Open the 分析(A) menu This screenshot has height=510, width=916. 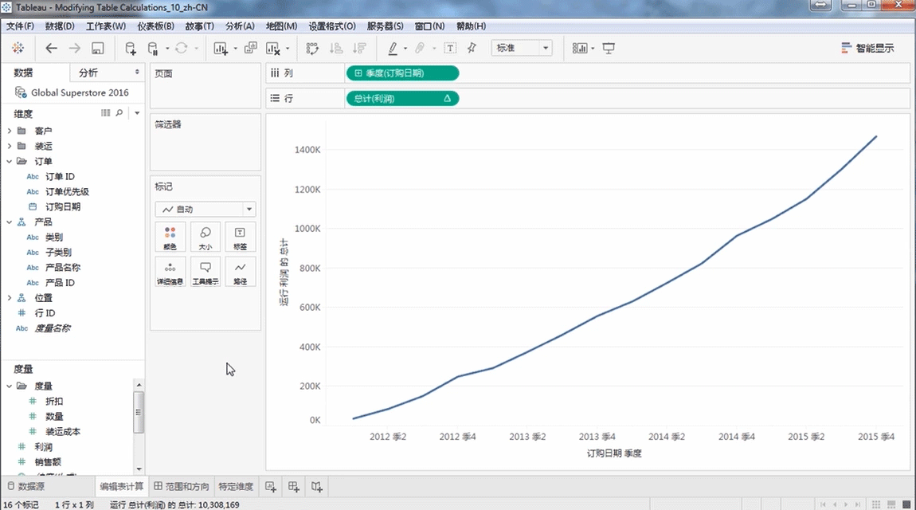point(240,26)
